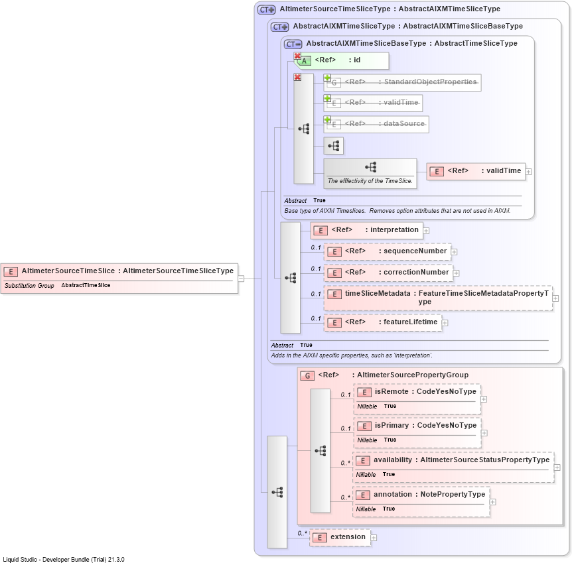Click E icon of isPrimary element
Image resolution: width=572 pixels, height=563 pixels.
364,426
